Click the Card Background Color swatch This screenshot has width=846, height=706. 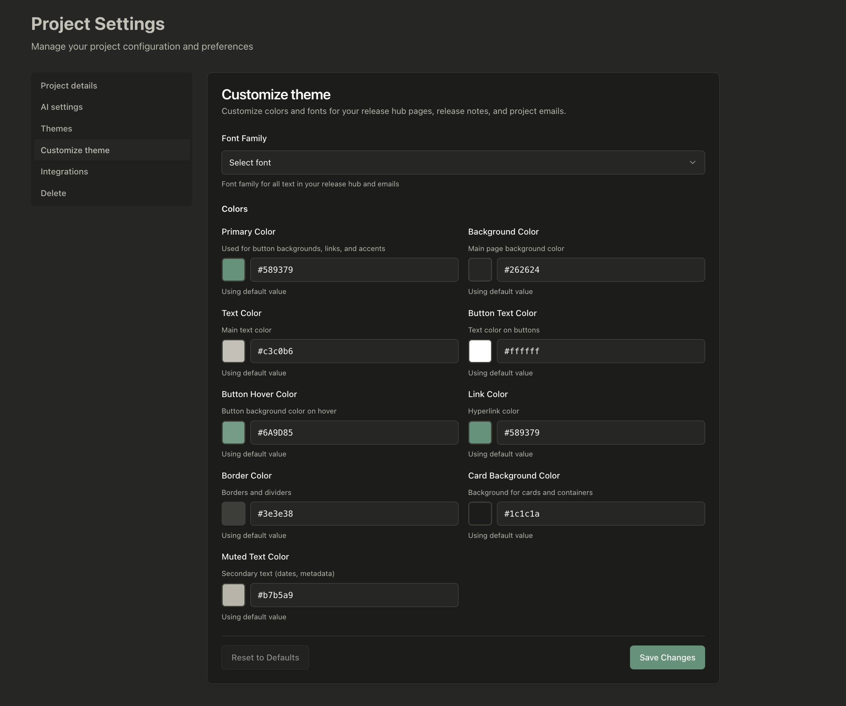(x=479, y=514)
